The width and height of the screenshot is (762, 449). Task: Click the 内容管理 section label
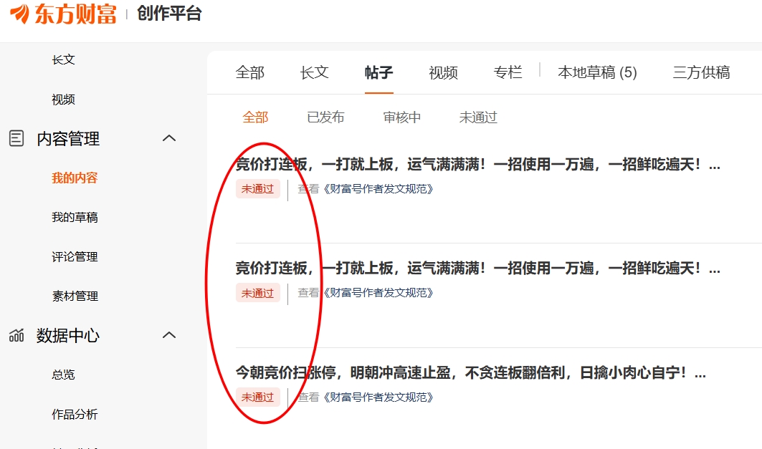click(x=68, y=138)
